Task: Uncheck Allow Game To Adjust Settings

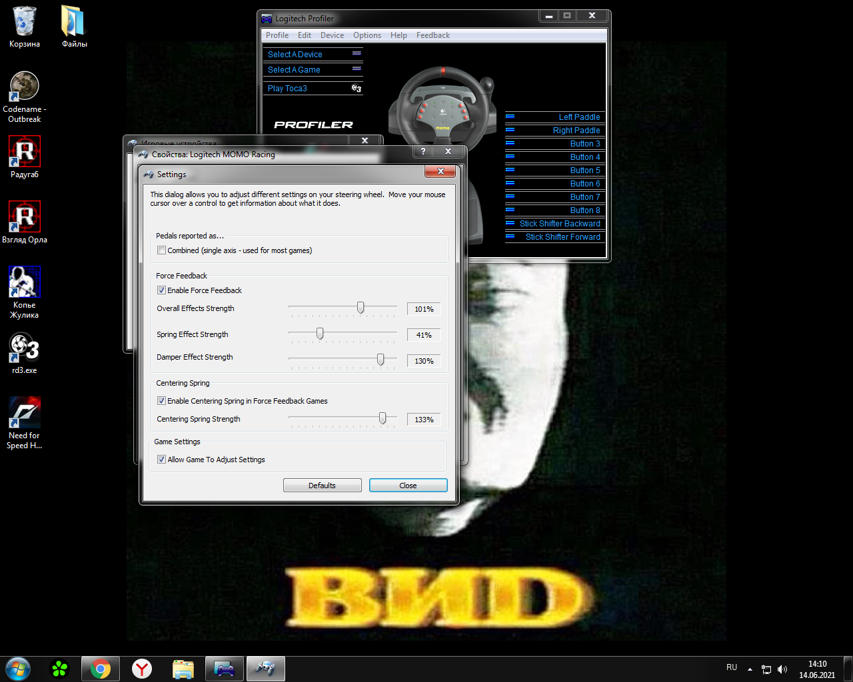Action: click(x=161, y=460)
